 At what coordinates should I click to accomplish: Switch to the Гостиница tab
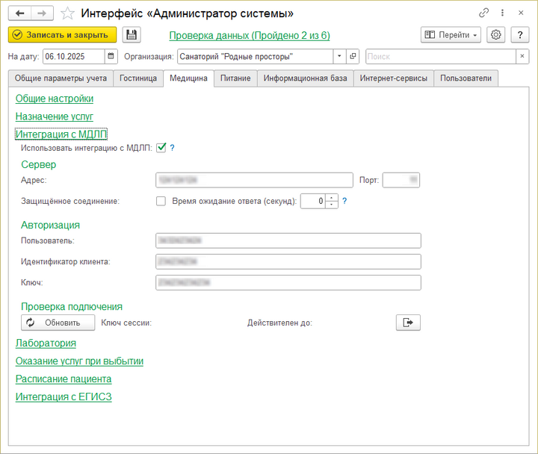pyautogui.click(x=138, y=78)
